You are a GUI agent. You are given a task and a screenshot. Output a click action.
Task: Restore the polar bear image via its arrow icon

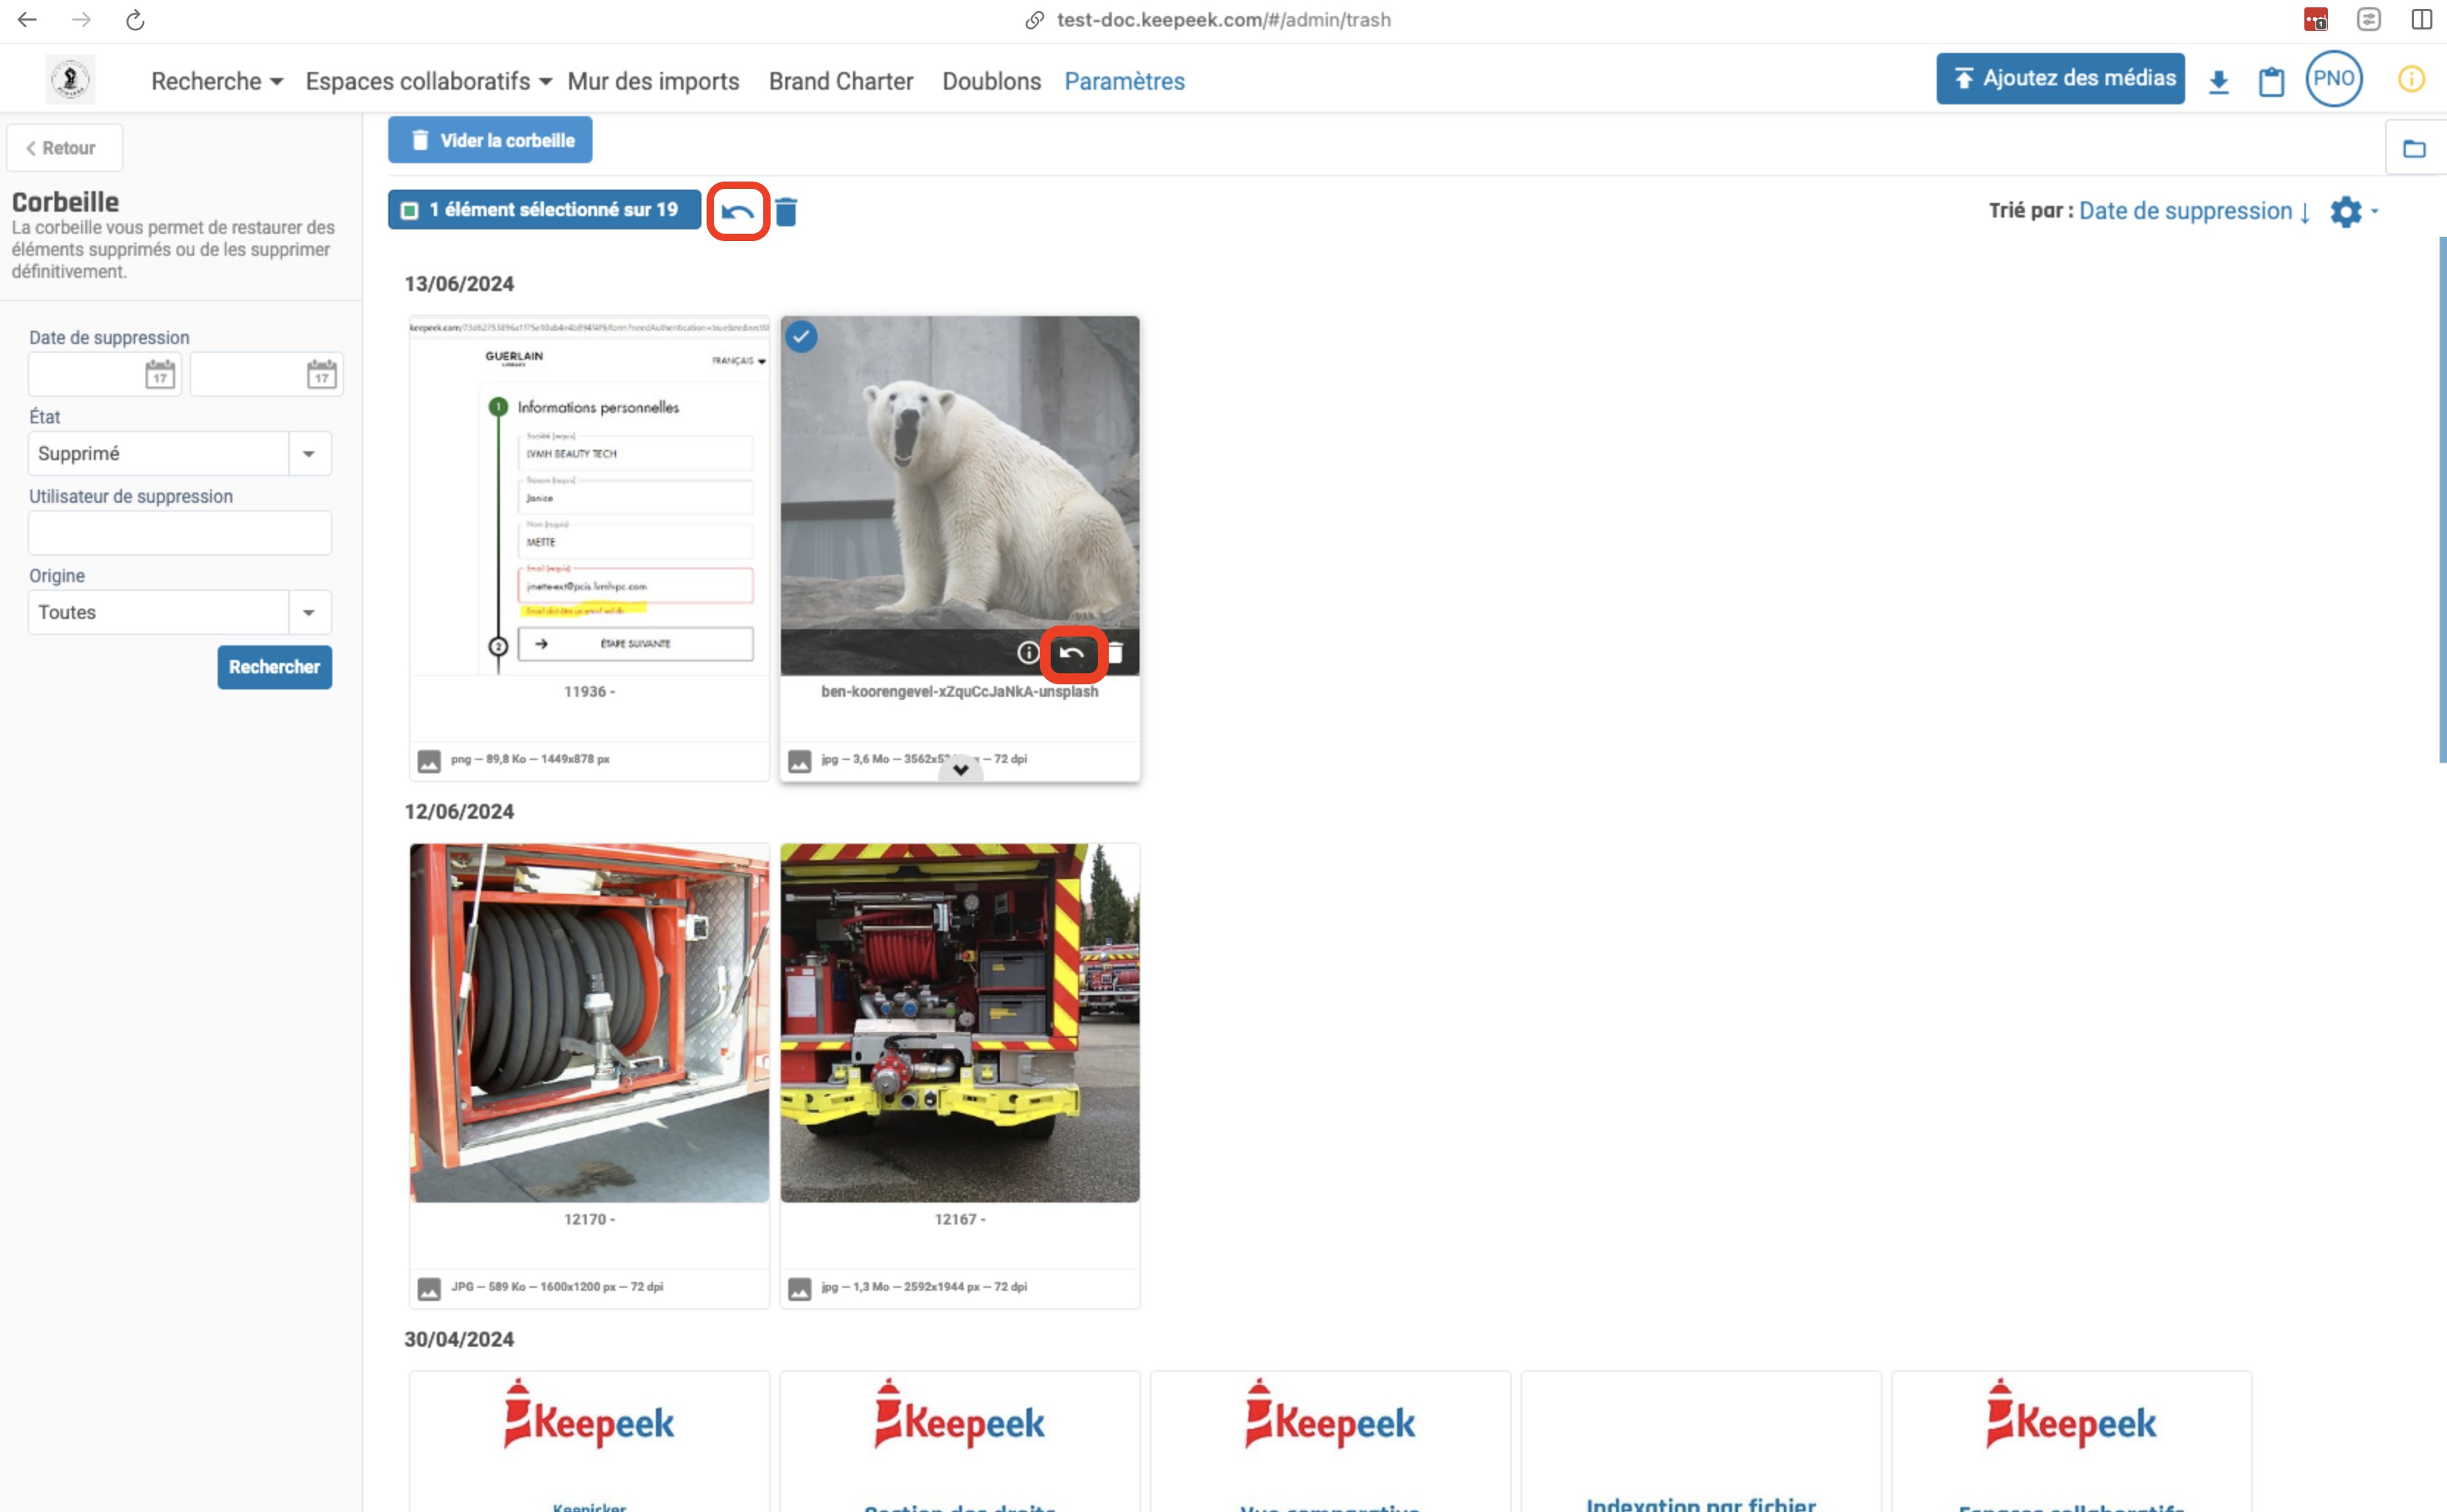point(1072,653)
